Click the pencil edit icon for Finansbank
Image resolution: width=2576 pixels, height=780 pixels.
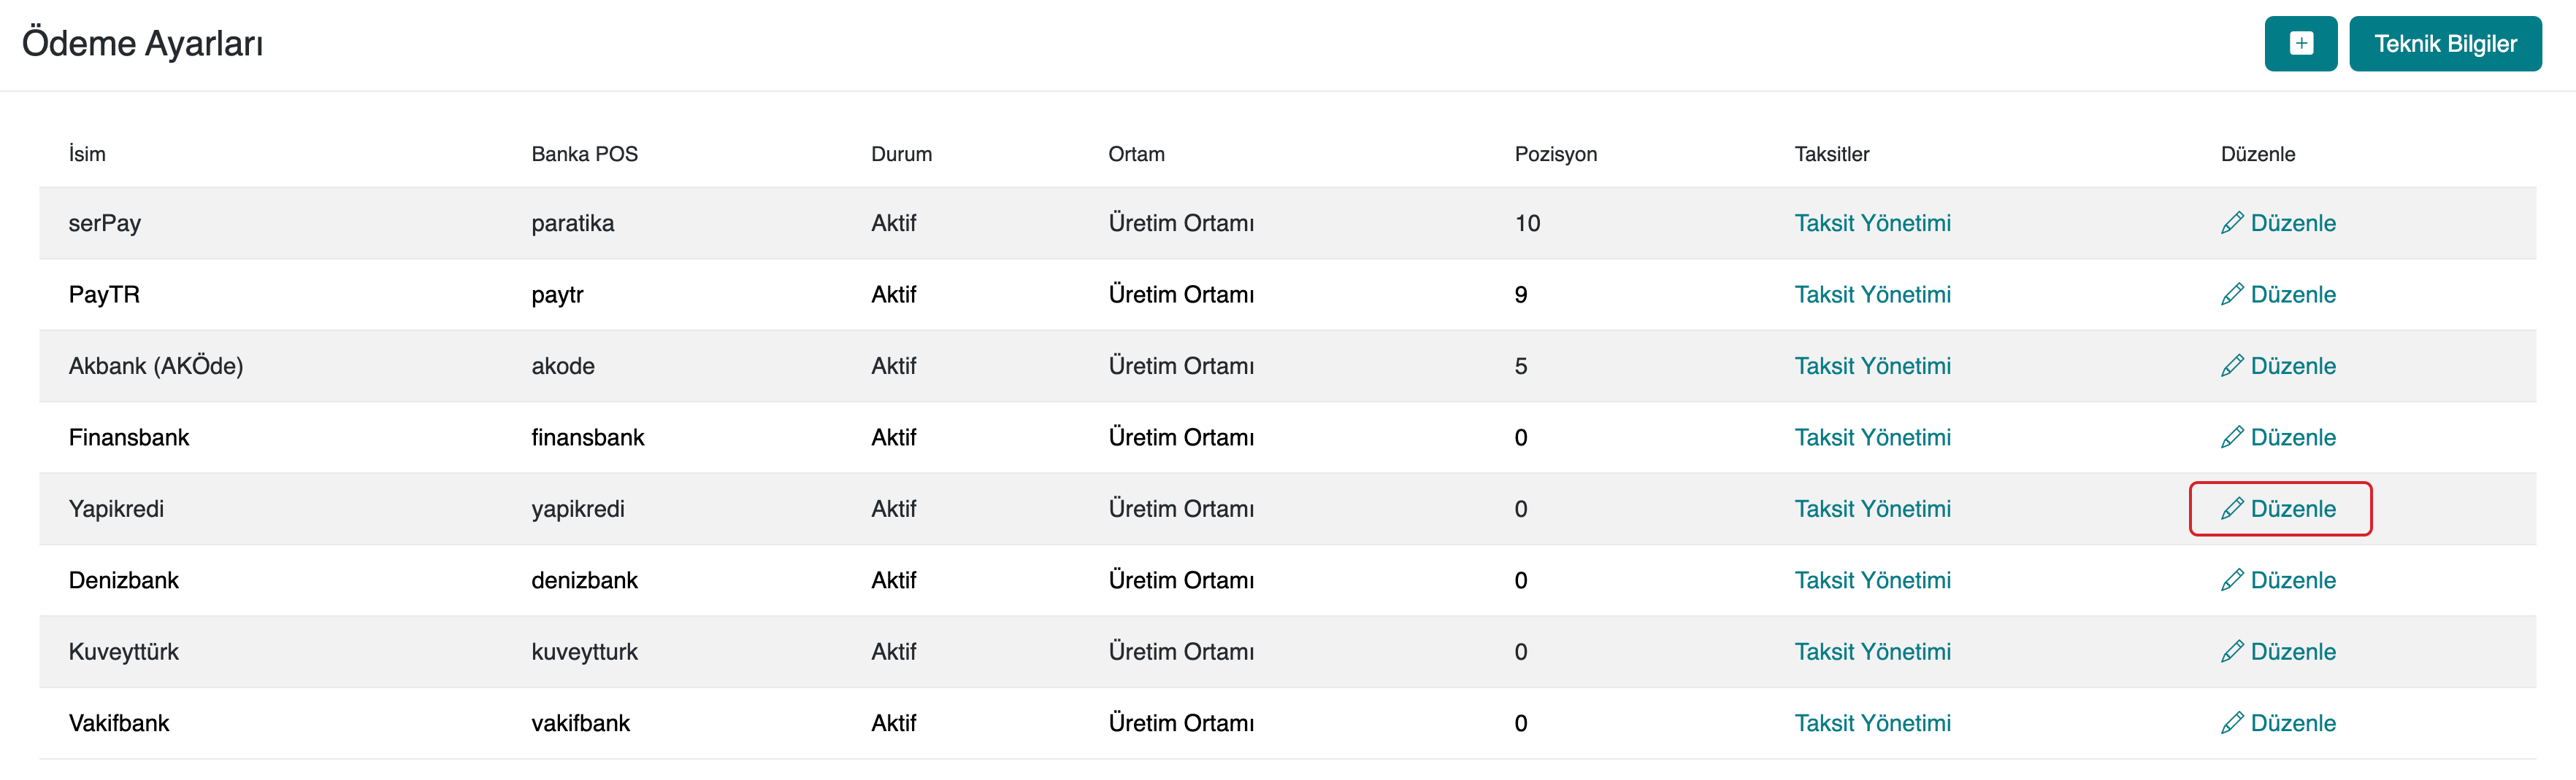[x=2231, y=437]
